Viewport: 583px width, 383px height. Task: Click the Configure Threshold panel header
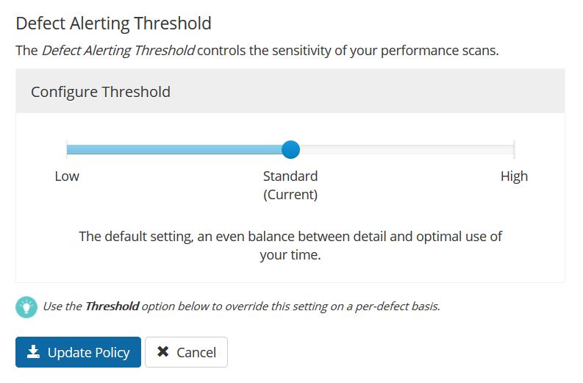point(290,91)
